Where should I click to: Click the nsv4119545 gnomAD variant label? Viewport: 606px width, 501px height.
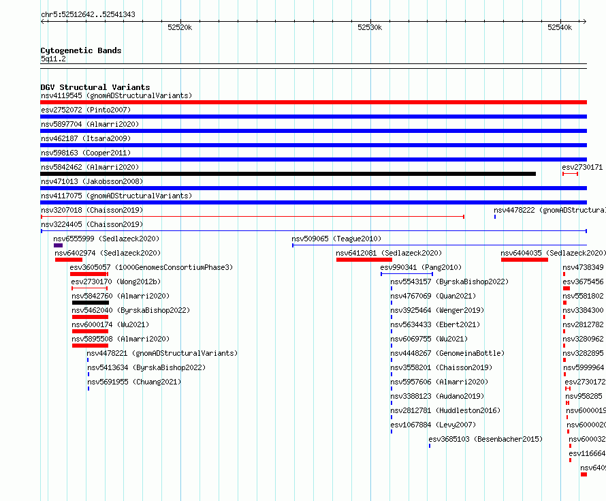click(x=116, y=95)
